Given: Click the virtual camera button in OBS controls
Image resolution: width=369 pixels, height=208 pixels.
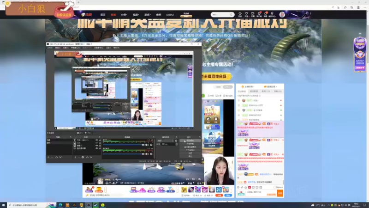Looking at the screenshot, I should (190, 147).
